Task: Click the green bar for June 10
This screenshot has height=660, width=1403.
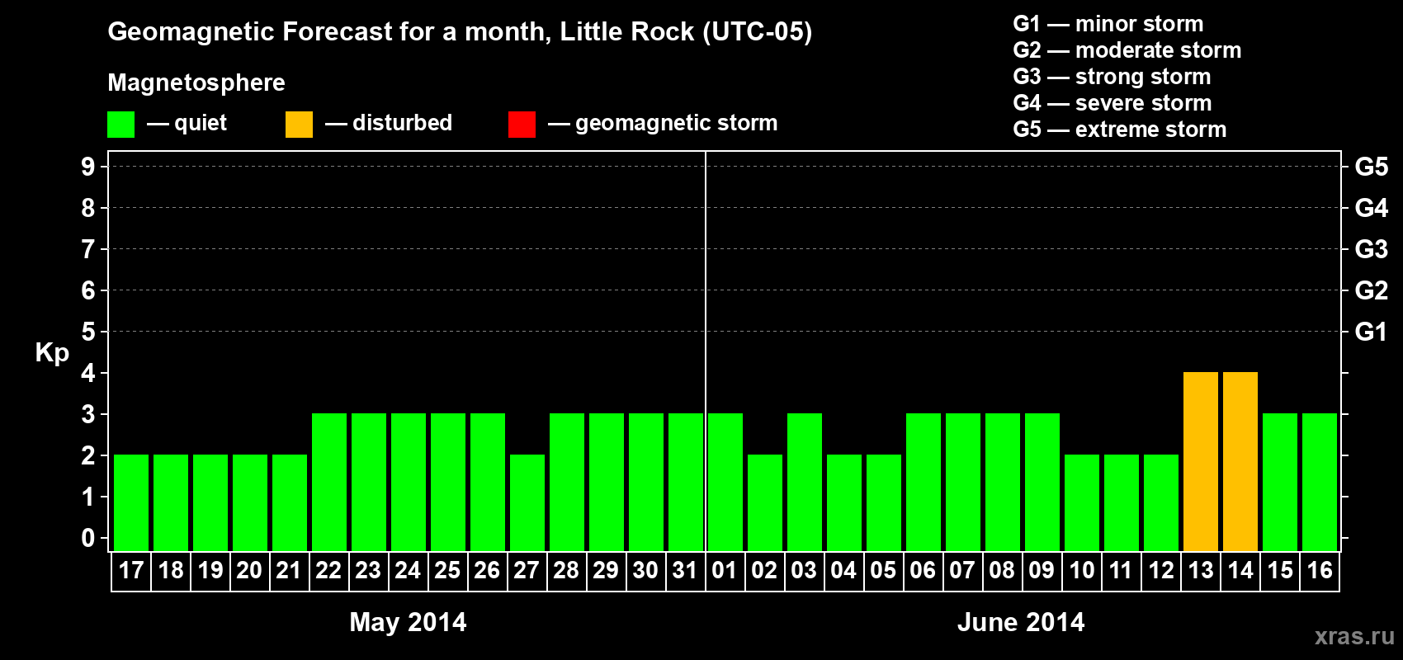Action: 1082,503
